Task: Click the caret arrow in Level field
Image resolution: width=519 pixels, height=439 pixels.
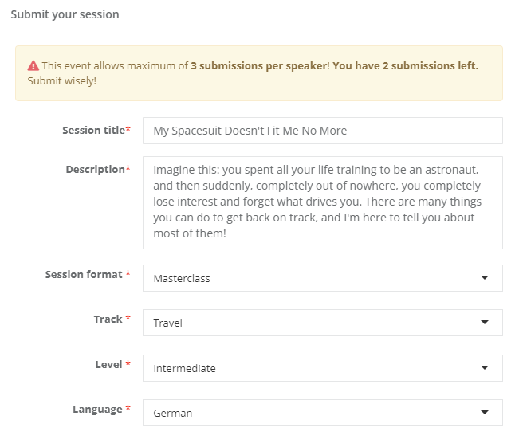Action: 484,368
